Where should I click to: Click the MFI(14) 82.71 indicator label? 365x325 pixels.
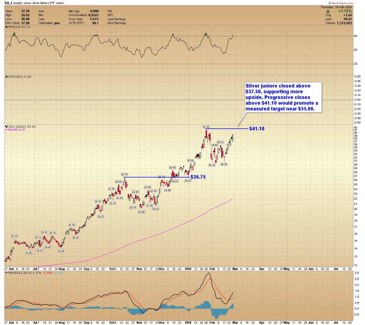tap(19, 27)
